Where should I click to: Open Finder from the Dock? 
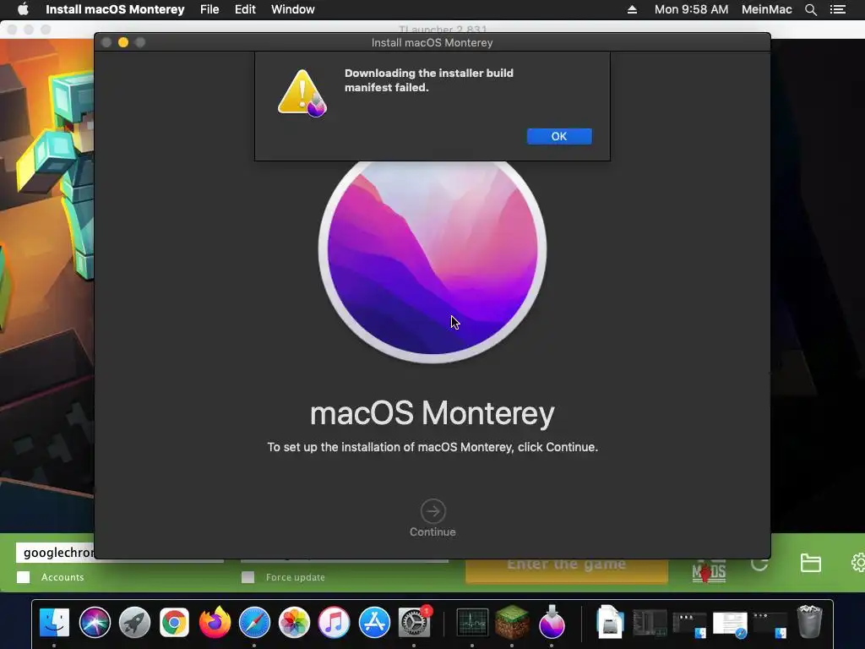(54, 623)
